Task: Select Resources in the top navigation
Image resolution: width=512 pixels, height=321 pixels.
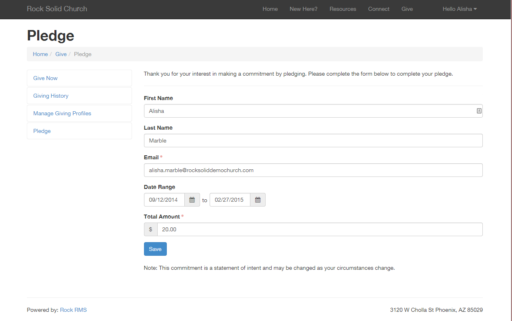Action: click(342, 9)
